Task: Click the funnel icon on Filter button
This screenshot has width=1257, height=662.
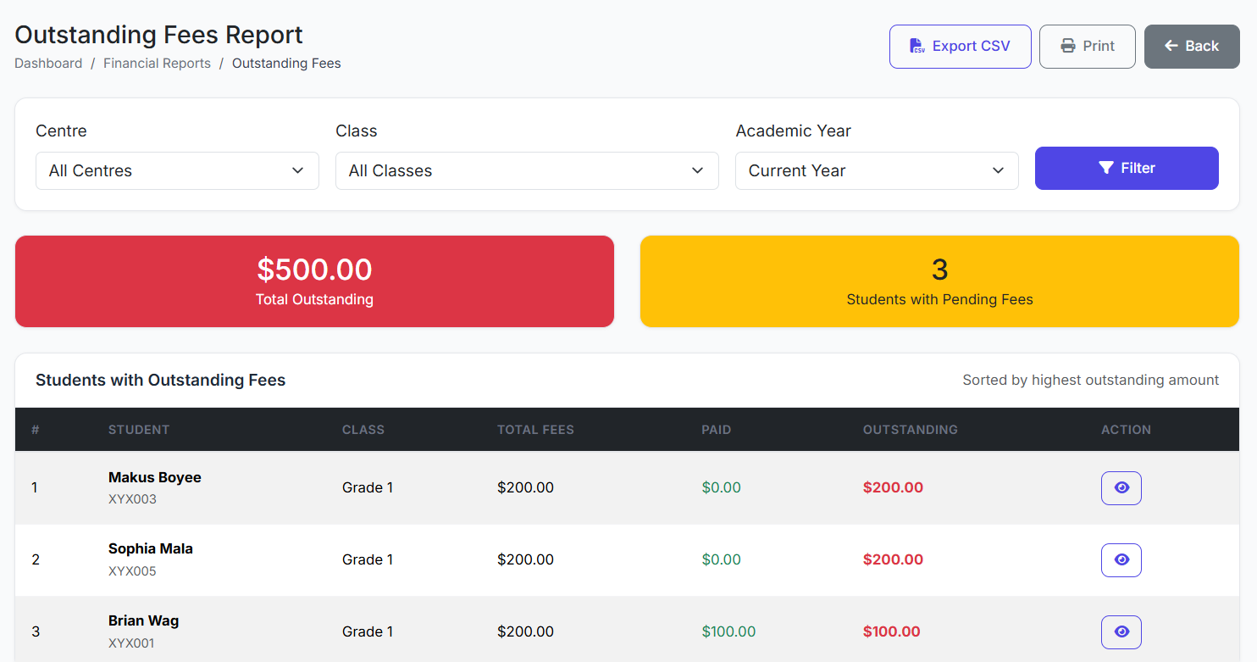Action: pyautogui.click(x=1105, y=168)
